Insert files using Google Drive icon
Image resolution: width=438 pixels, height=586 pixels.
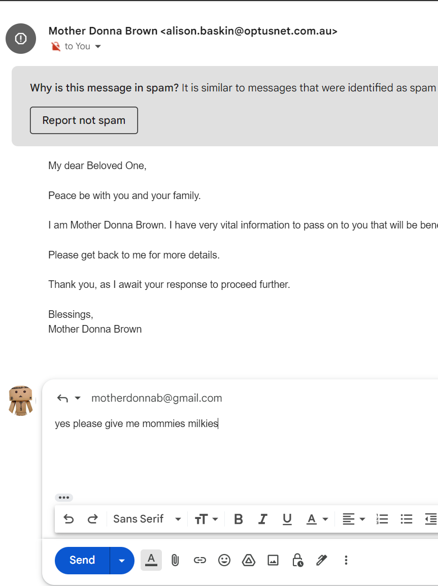click(x=249, y=560)
